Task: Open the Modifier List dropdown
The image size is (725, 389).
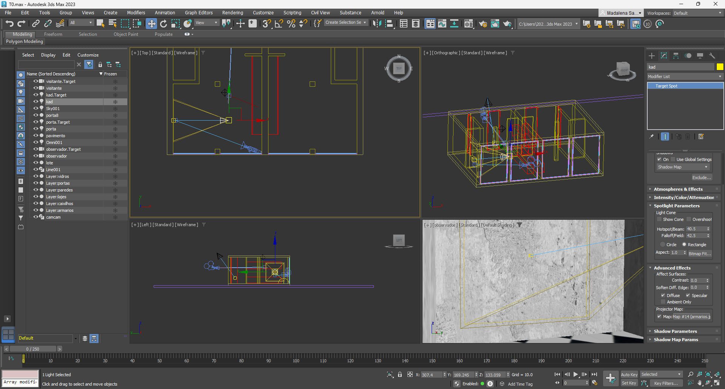Action: click(x=685, y=77)
